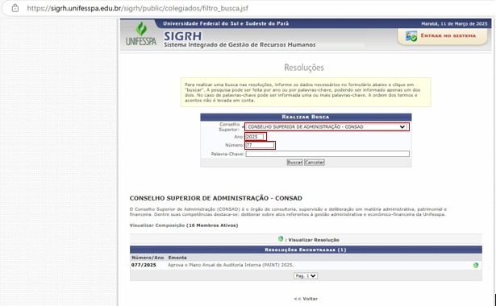This screenshot has width=496, height=306.
Task: Click the Buscar button
Action: (294, 163)
